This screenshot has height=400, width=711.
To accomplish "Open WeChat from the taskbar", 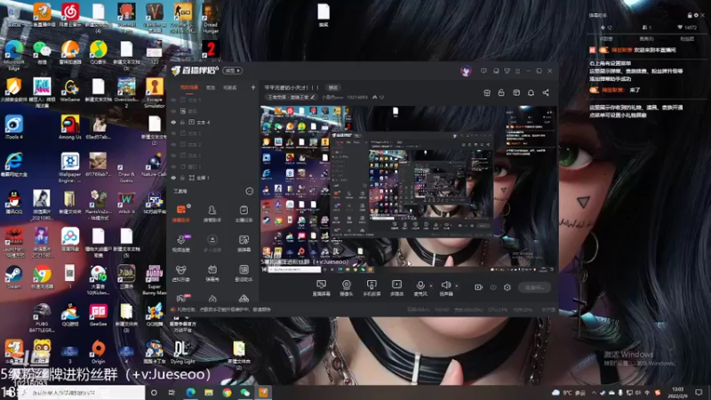I will coord(245,393).
